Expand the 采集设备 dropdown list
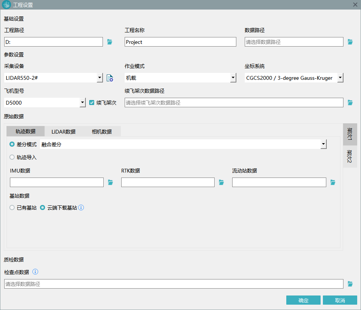 [99, 78]
